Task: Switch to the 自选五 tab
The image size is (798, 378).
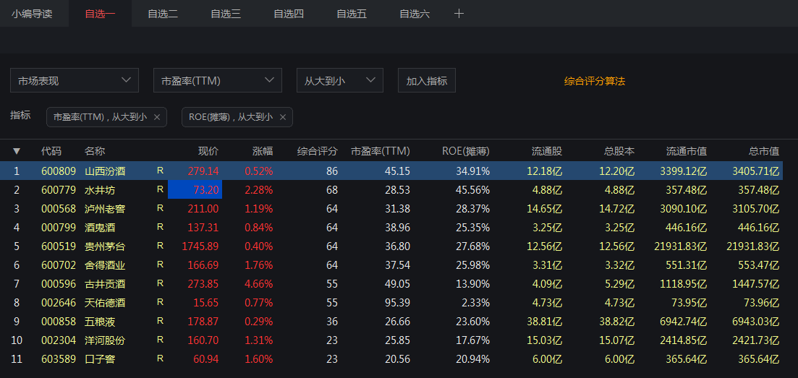Action: pos(352,14)
